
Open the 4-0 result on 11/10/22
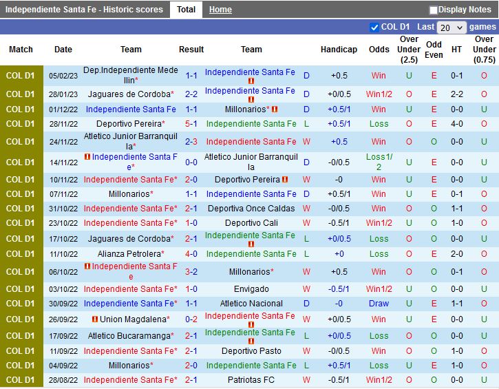191,253
